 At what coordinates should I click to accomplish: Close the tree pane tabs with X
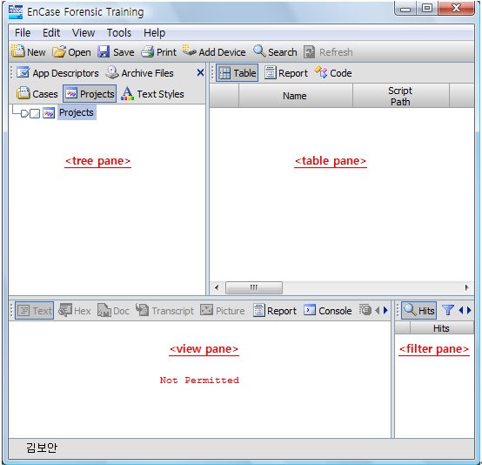coord(200,73)
